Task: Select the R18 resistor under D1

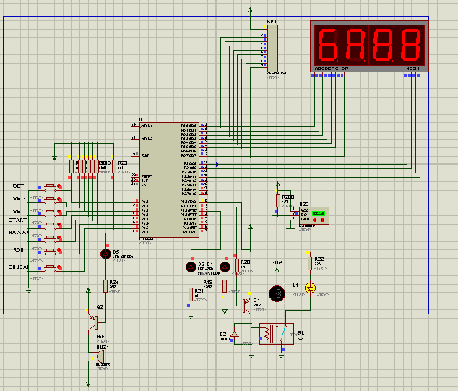Action: pyautogui.click(x=225, y=285)
